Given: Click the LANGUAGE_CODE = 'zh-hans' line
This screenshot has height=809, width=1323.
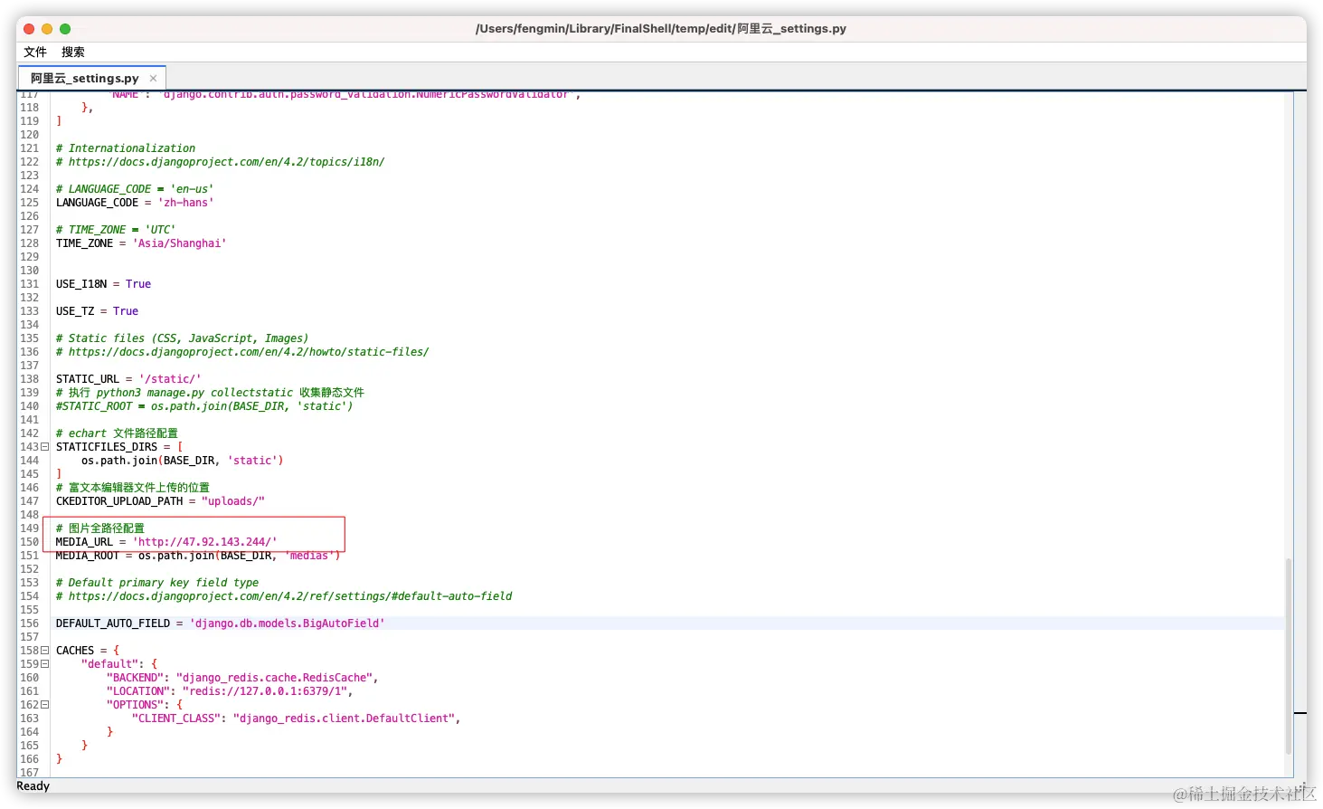Looking at the screenshot, I should tap(135, 203).
